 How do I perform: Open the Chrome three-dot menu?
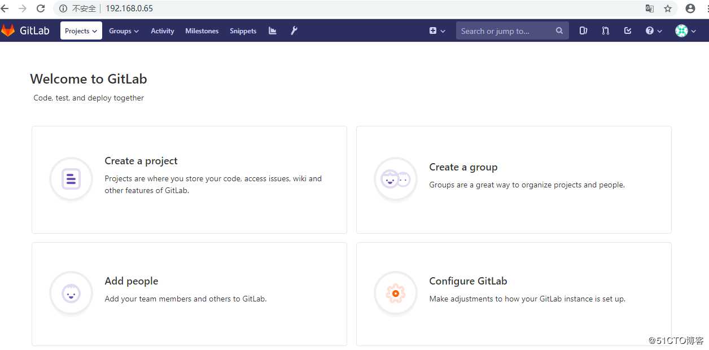coord(707,8)
